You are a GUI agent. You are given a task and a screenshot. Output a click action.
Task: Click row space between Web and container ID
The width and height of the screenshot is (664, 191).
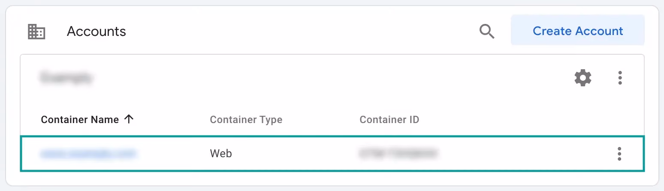click(296, 154)
